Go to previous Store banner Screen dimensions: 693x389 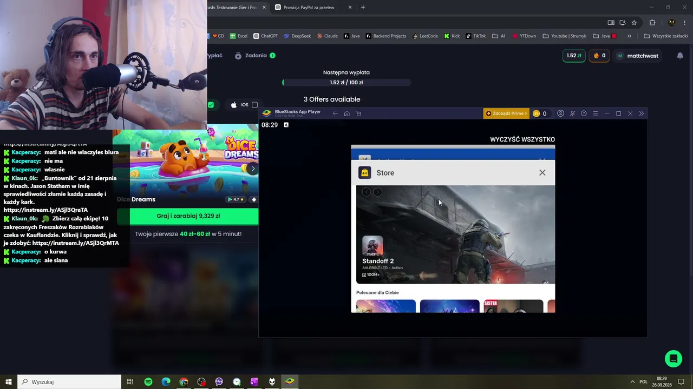pyautogui.click(x=367, y=192)
